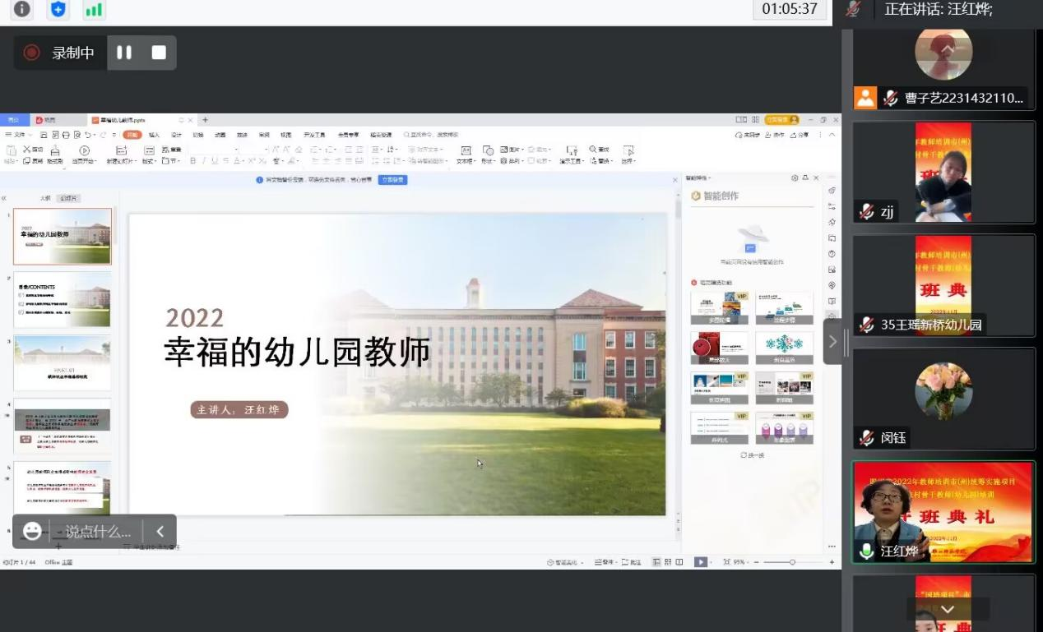This screenshot has height=632, width=1043.
Task: Click the chat input field
Action: coord(97,532)
